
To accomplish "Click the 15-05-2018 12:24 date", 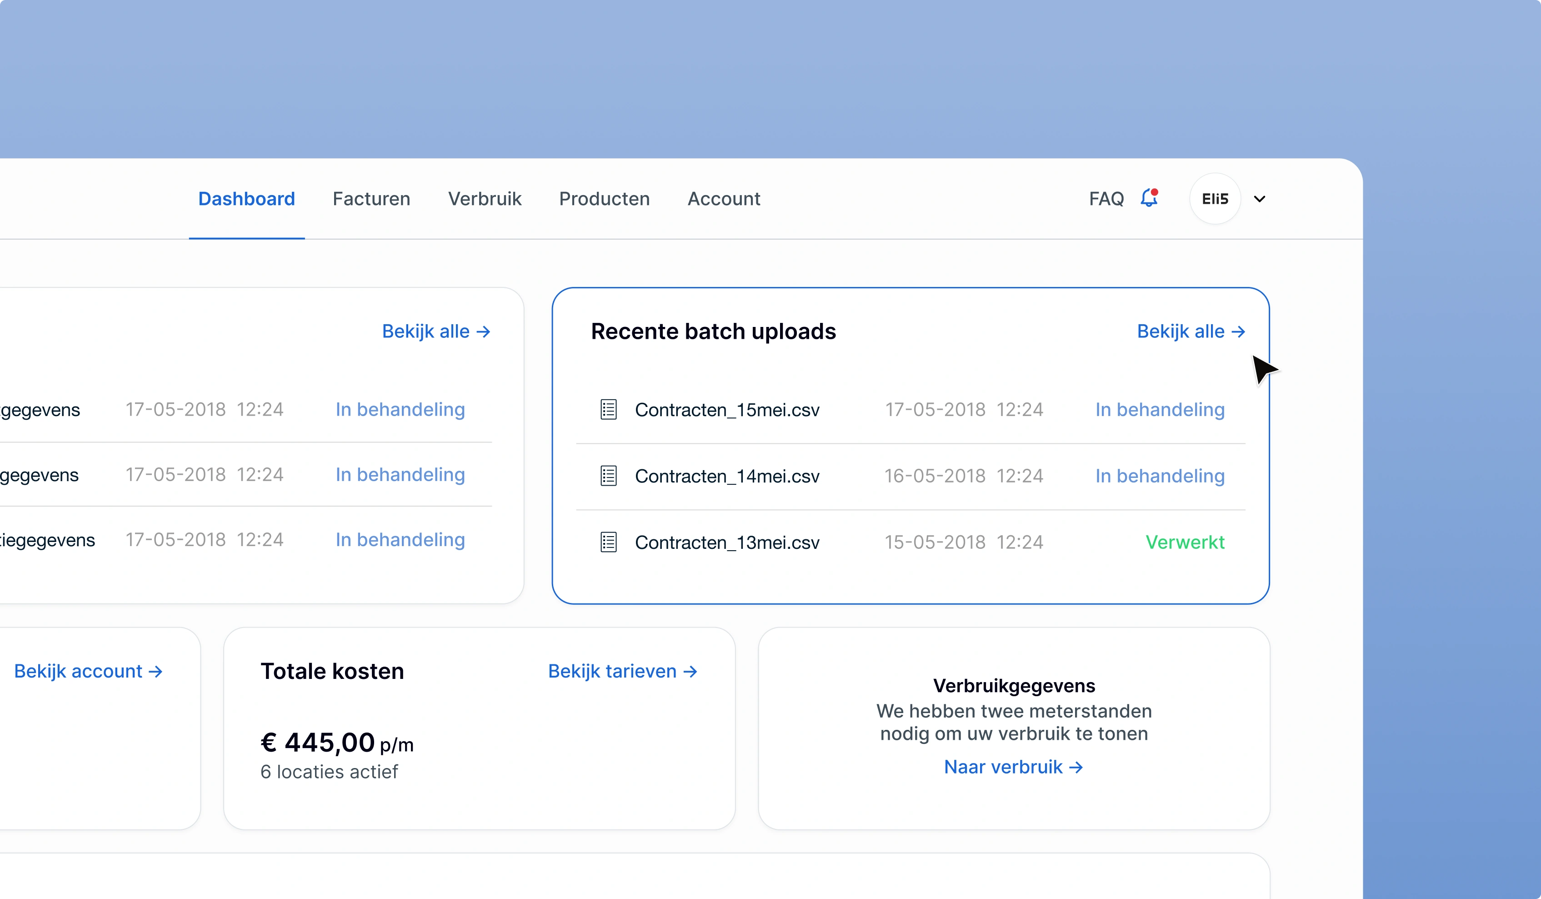I will [964, 542].
